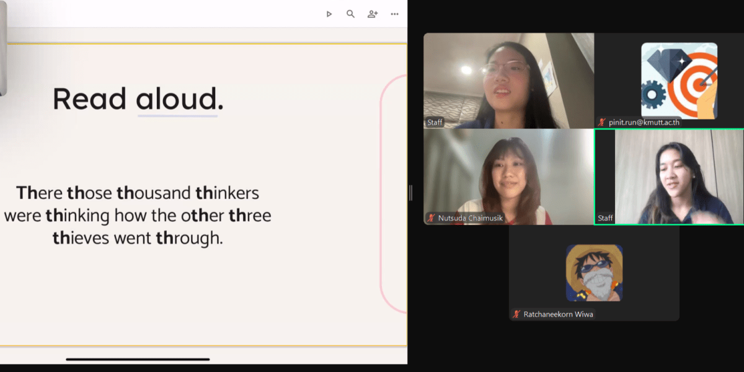Image resolution: width=744 pixels, height=372 pixels.
Task: Click the Ratchaneekorn Wiwa name label
Action: [558, 314]
